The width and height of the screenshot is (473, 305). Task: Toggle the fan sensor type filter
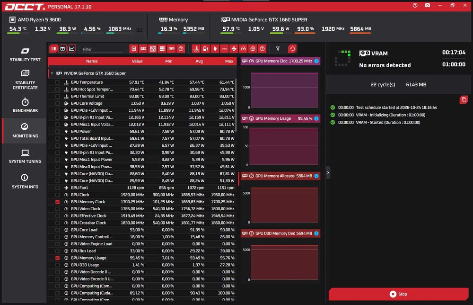coord(234,49)
